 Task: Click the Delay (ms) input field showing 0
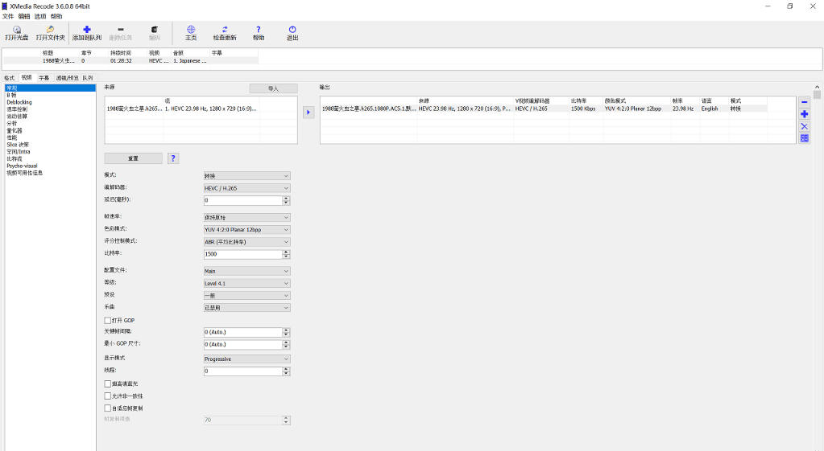pos(242,200)
